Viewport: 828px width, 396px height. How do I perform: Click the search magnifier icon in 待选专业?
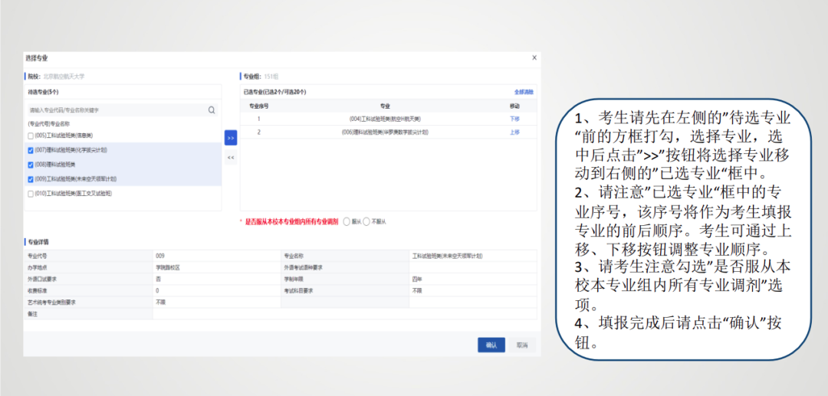(x=212, y=110)
